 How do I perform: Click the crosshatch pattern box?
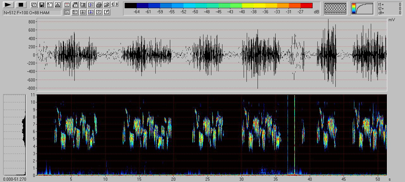(336, 9)
